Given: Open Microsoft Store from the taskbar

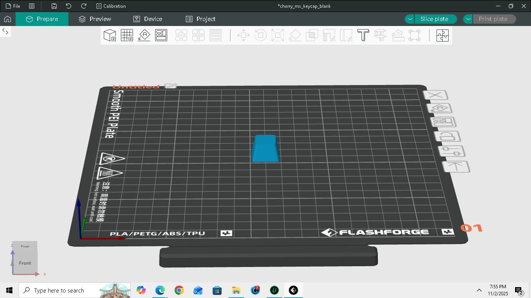Looking at the screenshot, I should (217, 290).
